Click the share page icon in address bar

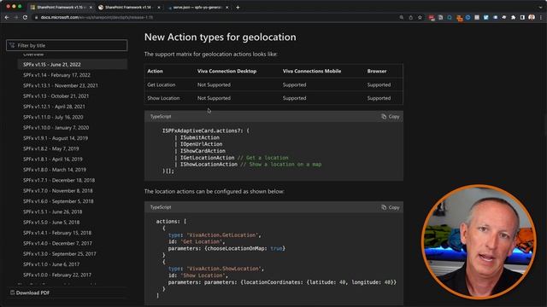coord(410,17)
